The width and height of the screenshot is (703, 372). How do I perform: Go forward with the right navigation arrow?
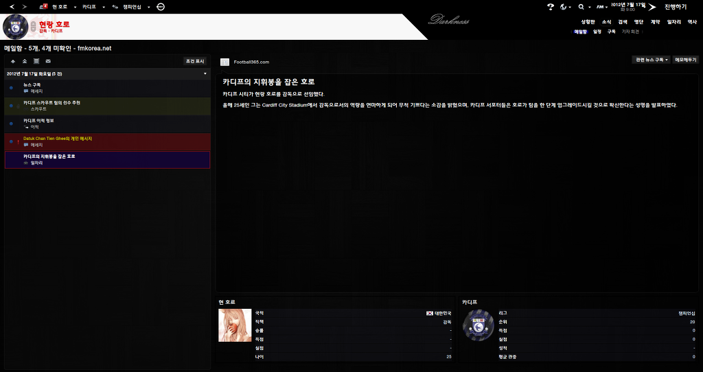click(x=25, y=7)
